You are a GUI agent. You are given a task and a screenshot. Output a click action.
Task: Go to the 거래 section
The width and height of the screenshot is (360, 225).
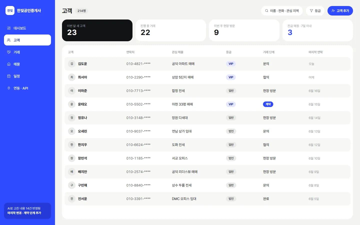(x=27, y=52)
